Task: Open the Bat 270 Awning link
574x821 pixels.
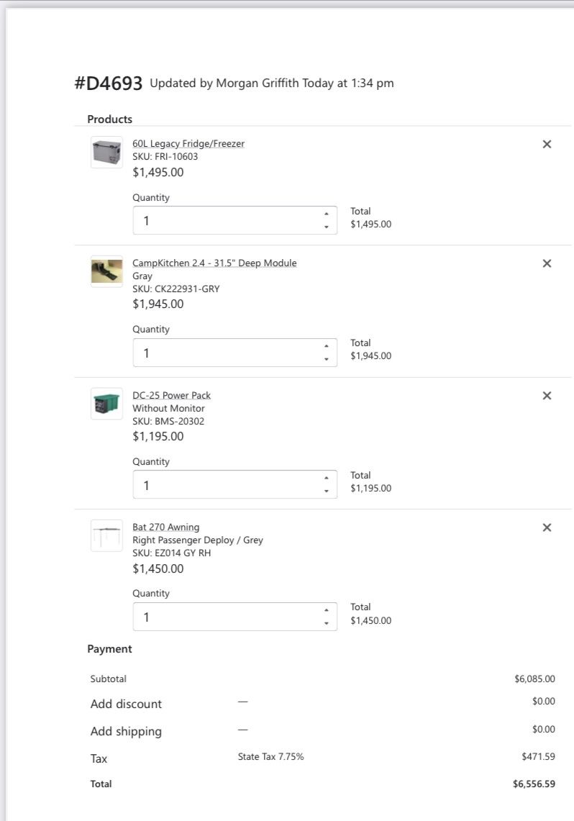Action: click(165, 527)
